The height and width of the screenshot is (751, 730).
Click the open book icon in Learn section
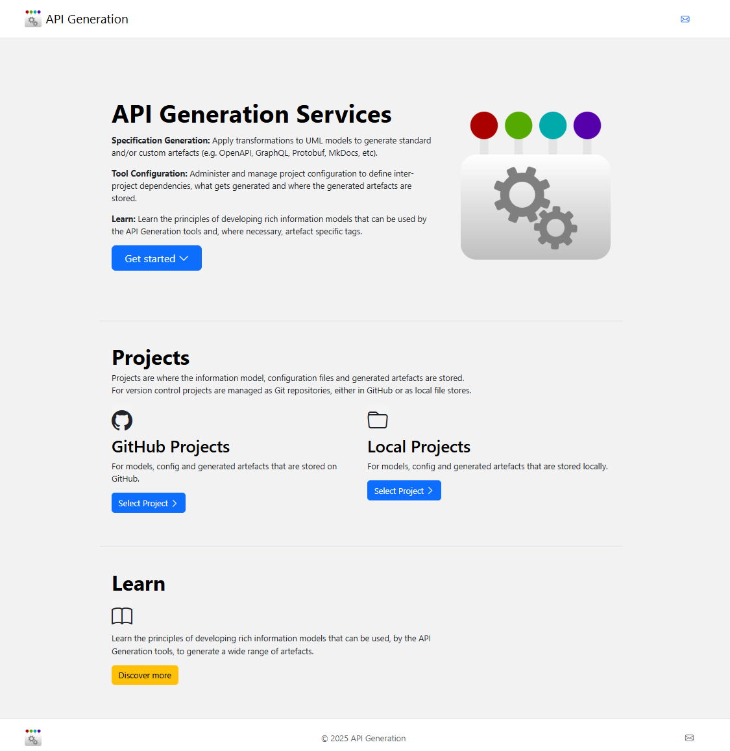click(122, 616)
